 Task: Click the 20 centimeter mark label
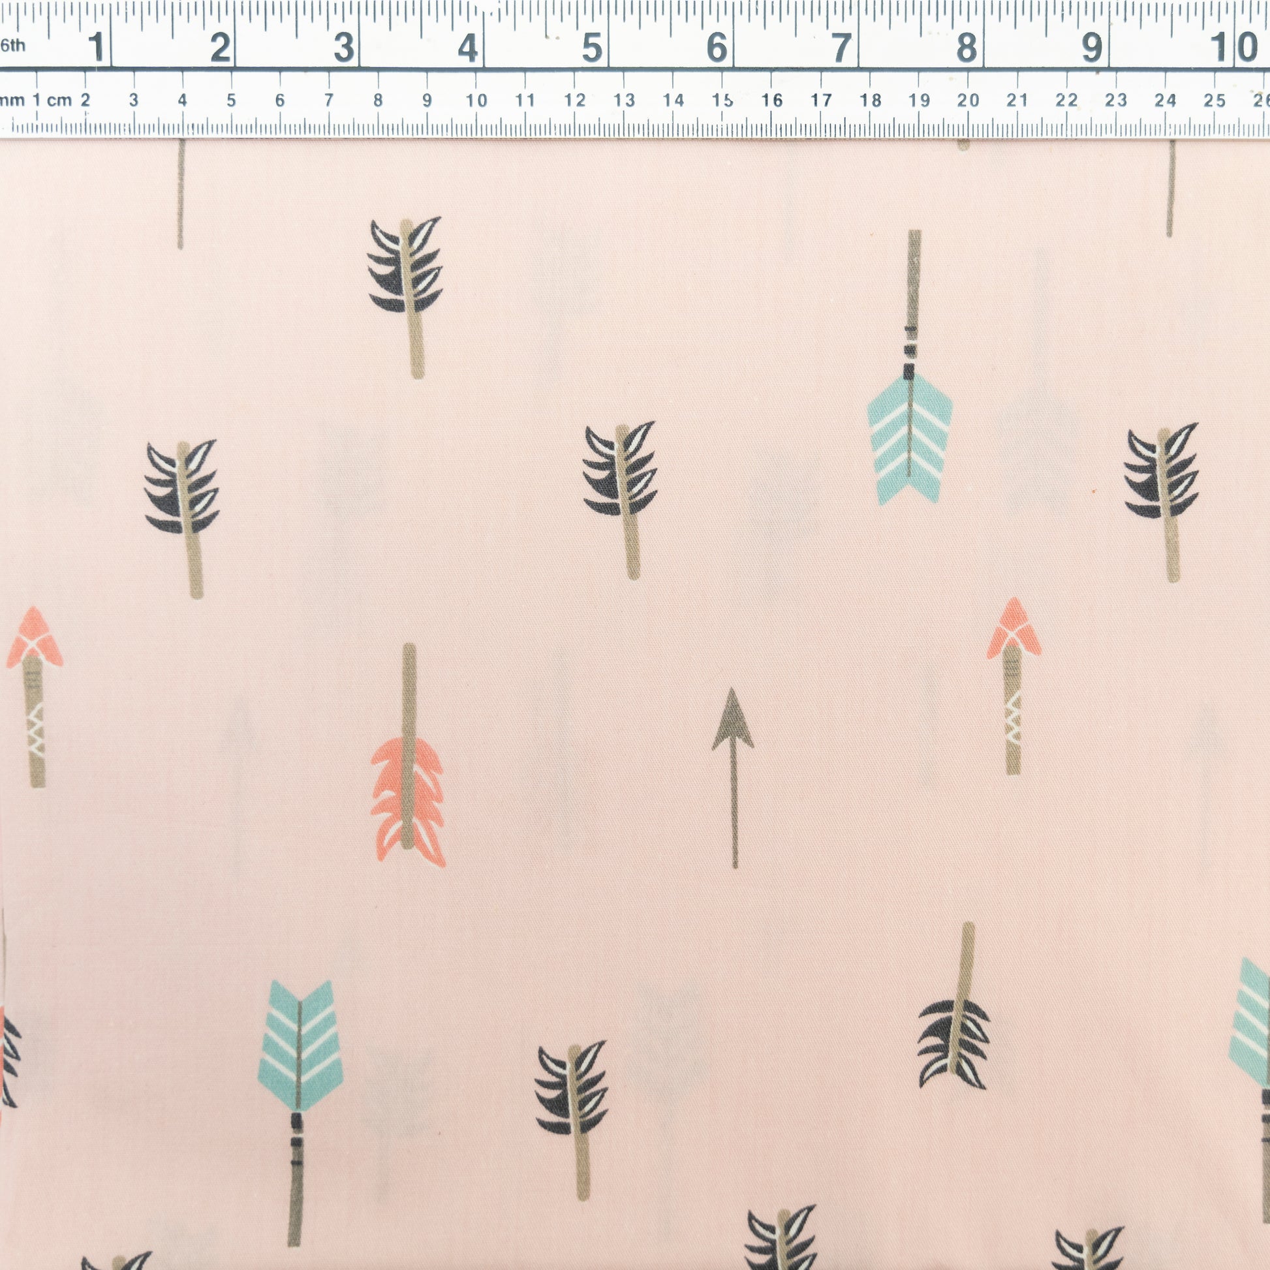click(x=968, y=101)
